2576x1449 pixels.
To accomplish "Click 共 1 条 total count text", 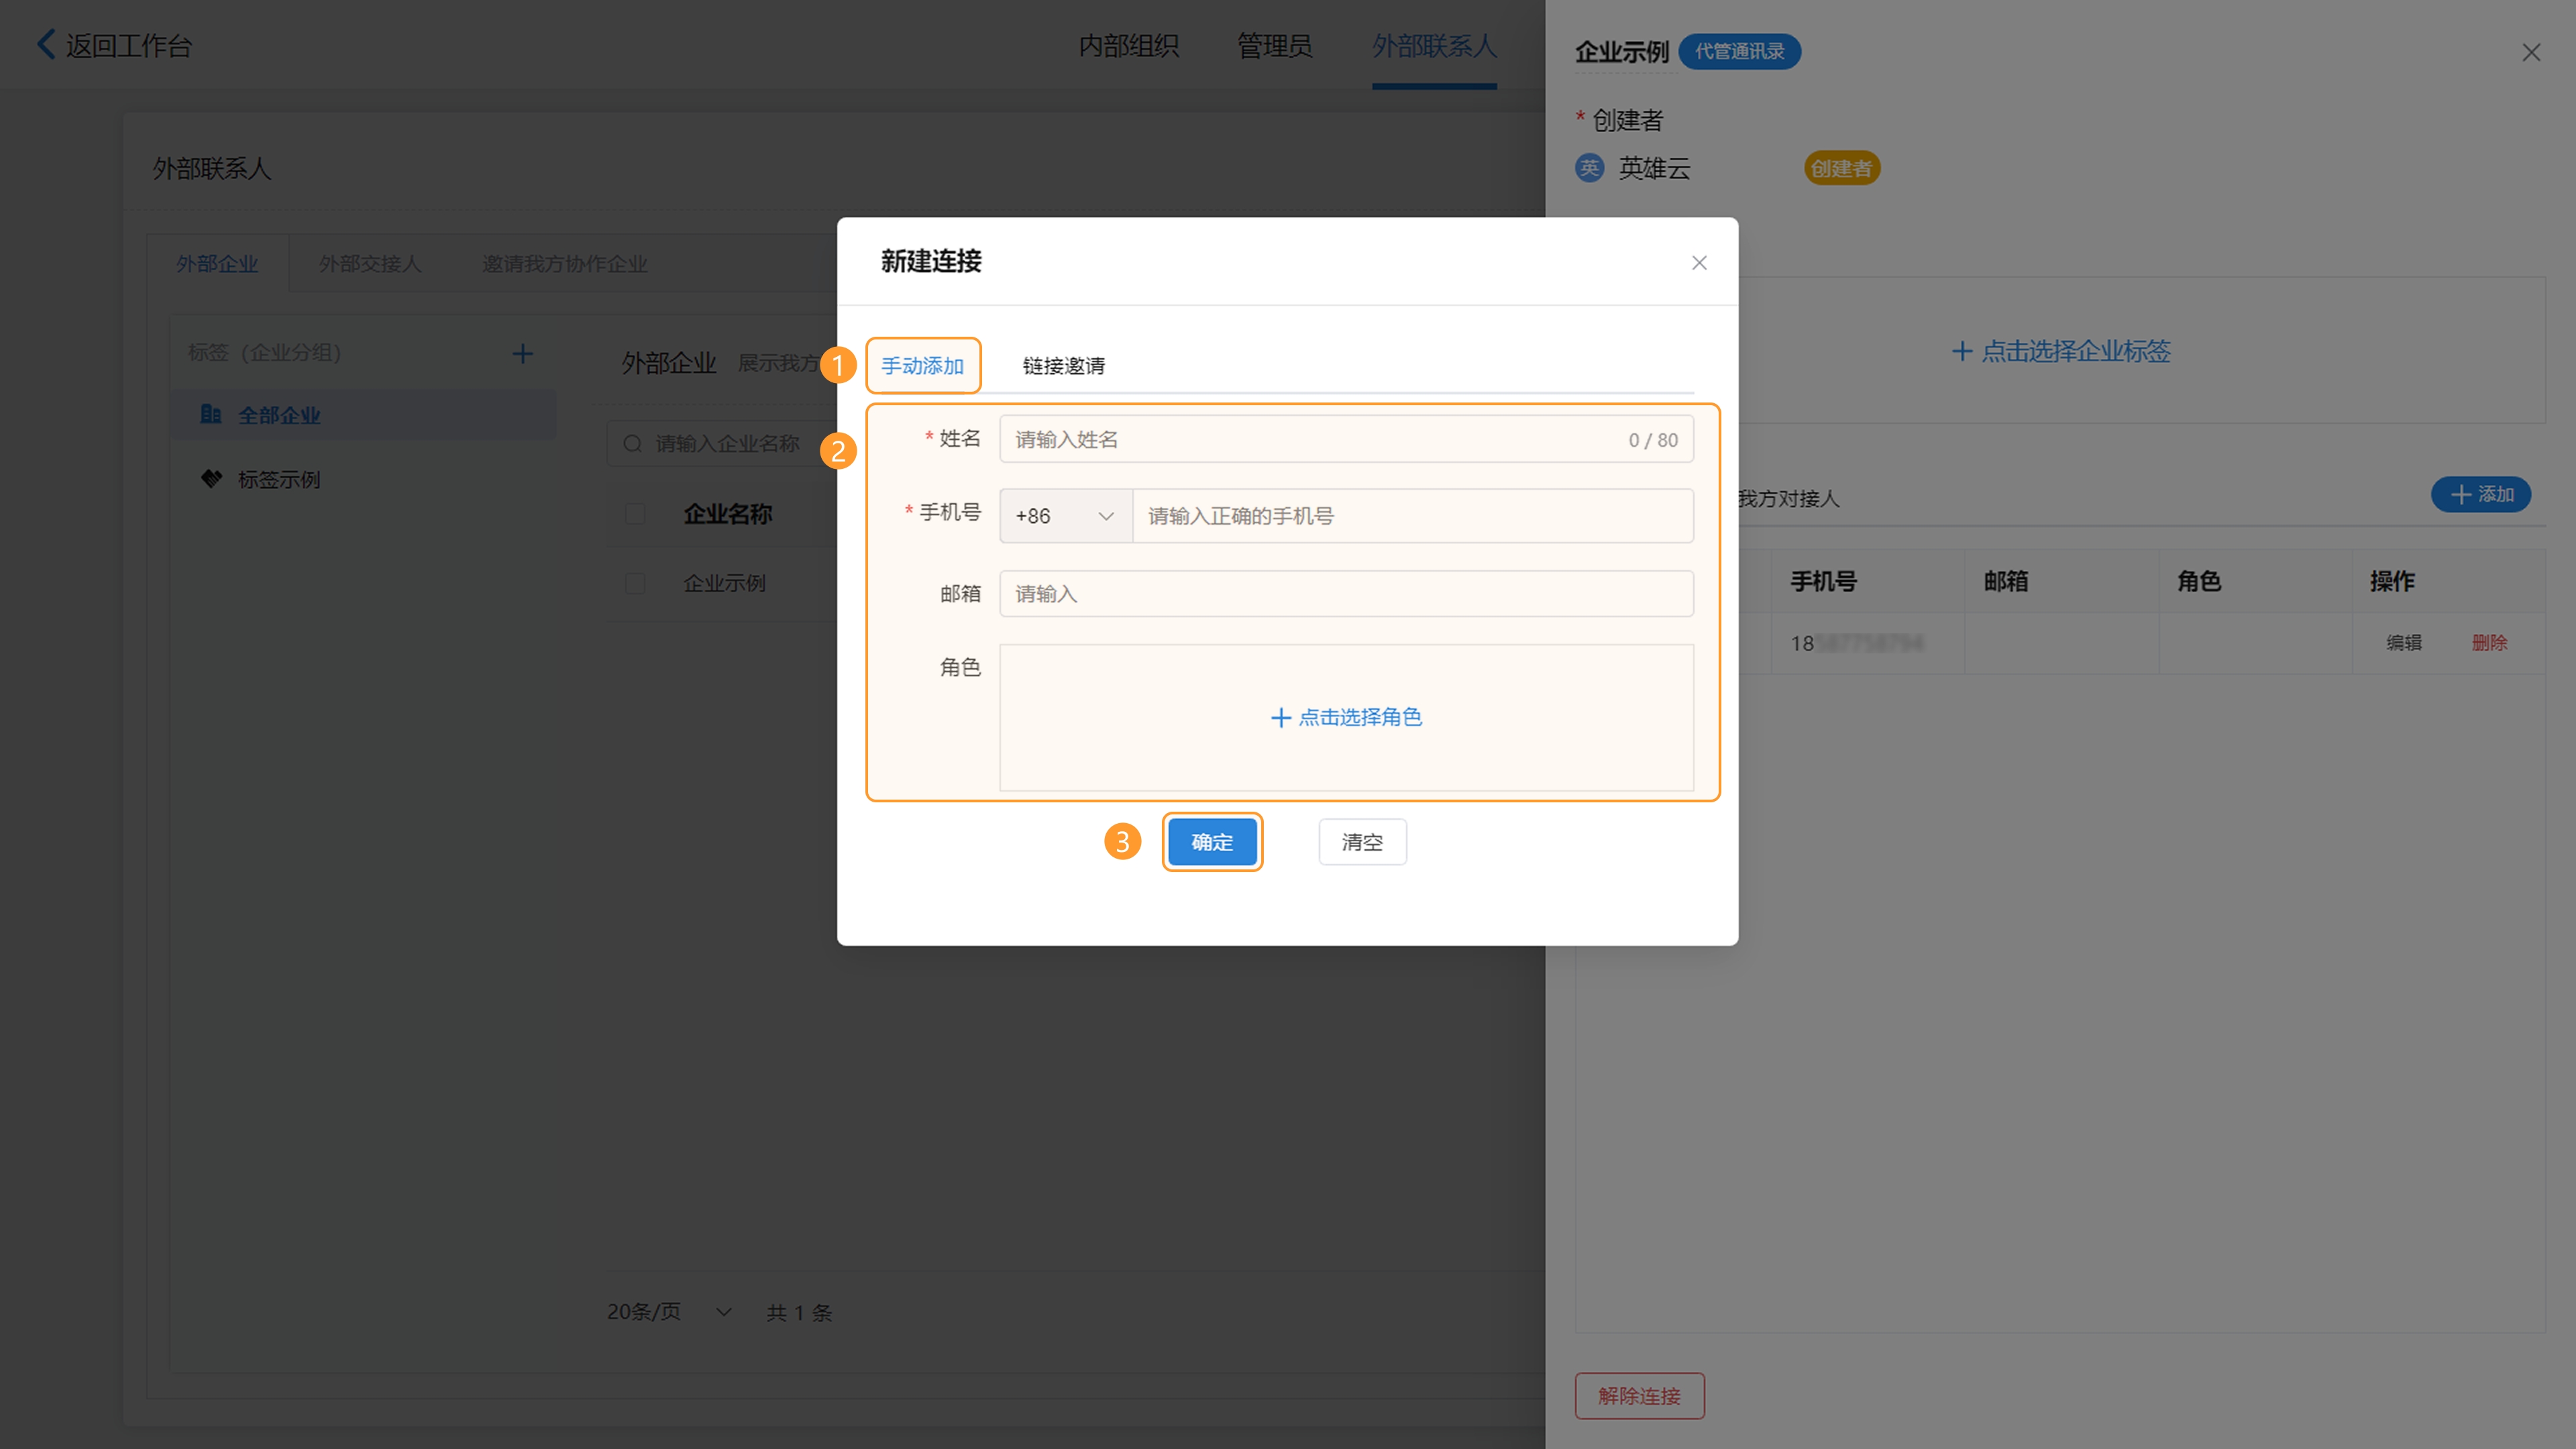I will (799, 1313).
